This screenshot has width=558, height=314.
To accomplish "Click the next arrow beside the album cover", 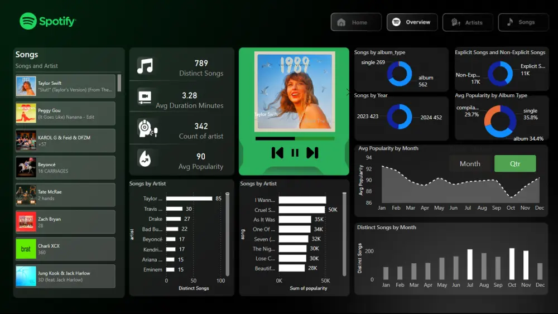I will coord(348,92).
